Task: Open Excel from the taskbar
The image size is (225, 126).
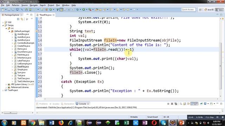Action: (127, 123)
